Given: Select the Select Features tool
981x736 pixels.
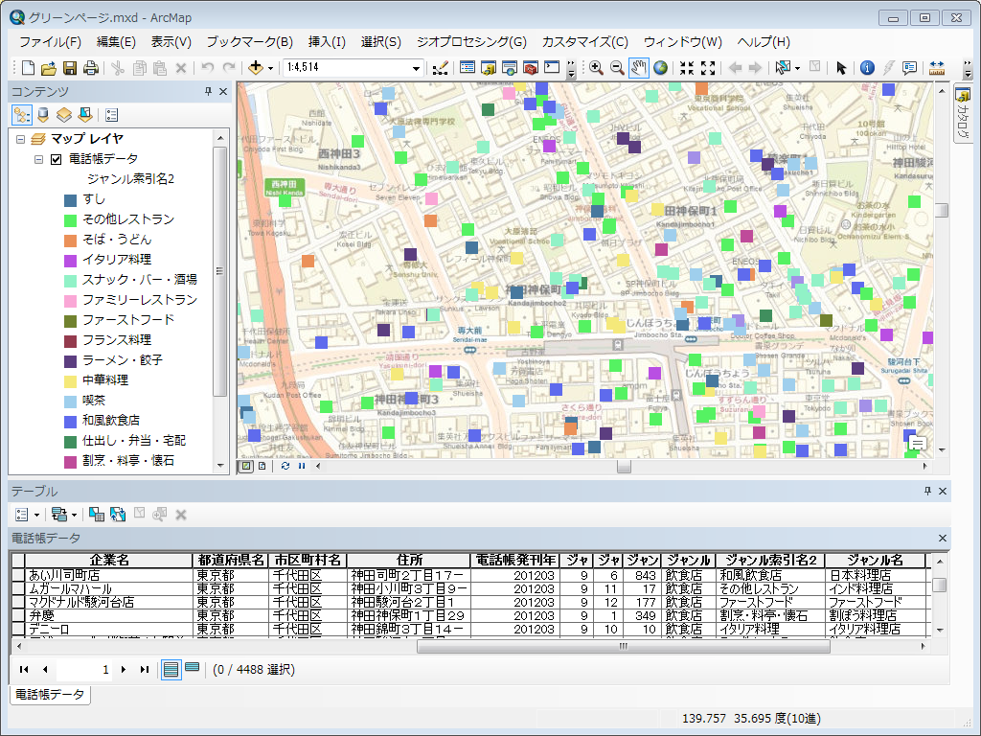Looking at the screenshot, I should [782, 68].
